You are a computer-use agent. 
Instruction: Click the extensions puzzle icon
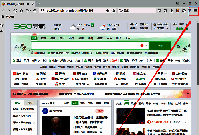[184, 11]
